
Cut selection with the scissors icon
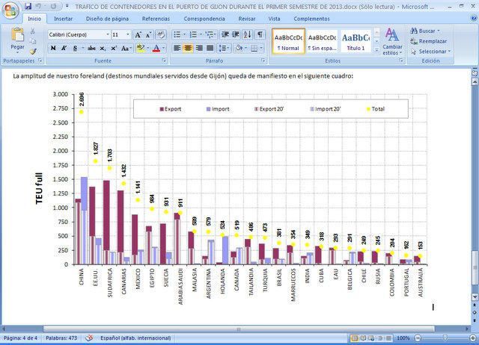tap(33, 31)
